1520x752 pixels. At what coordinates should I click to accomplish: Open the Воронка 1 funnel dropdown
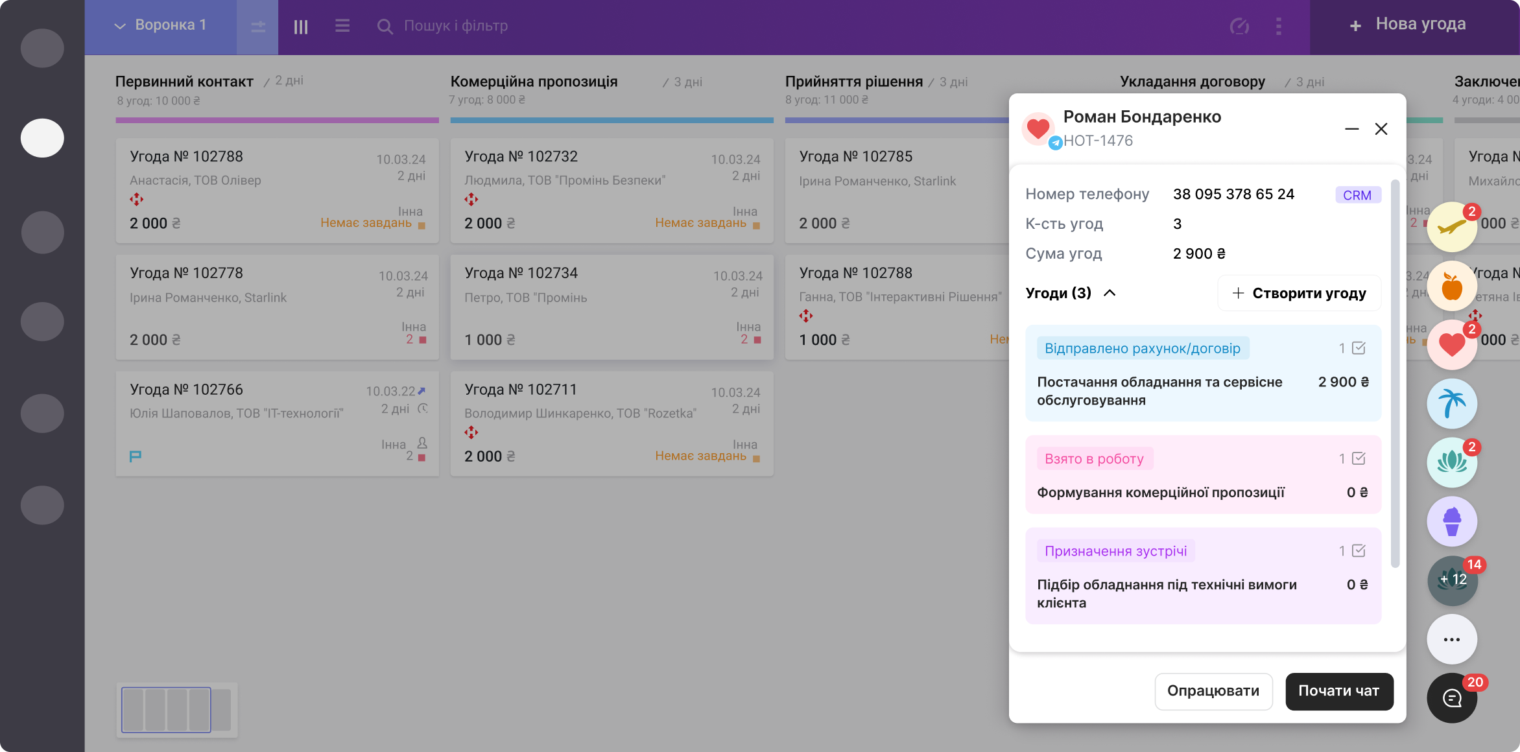tap(161, 26)
